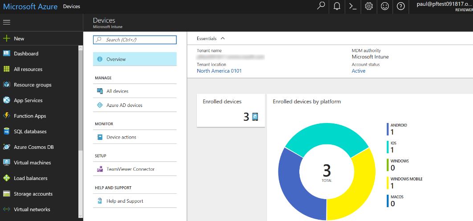Open TeamViewer Connector menu item
The height and width of the screenshot is (221, 473).
[x=135, y=169]
